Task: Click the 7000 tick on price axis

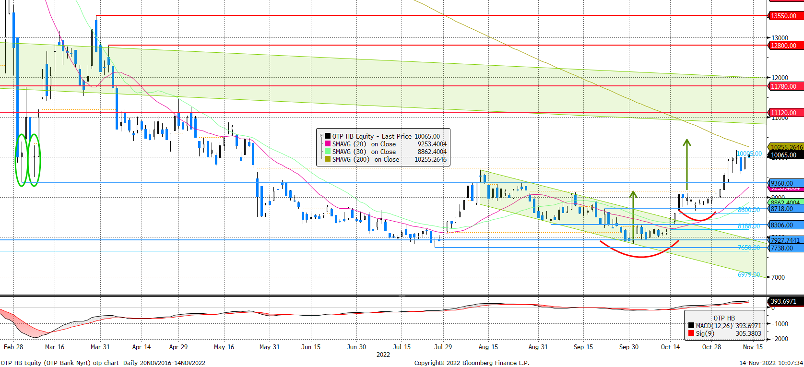Action: 778,277
